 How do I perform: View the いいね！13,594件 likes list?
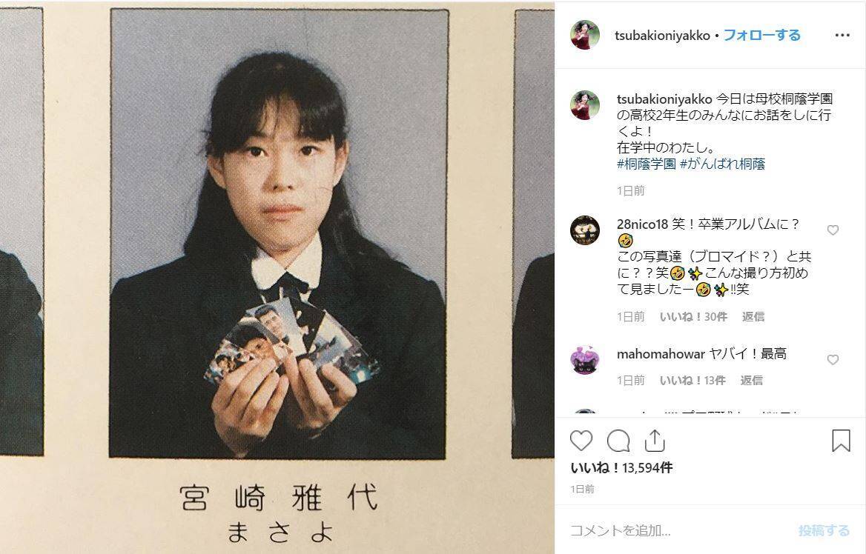tap(621, 468)
